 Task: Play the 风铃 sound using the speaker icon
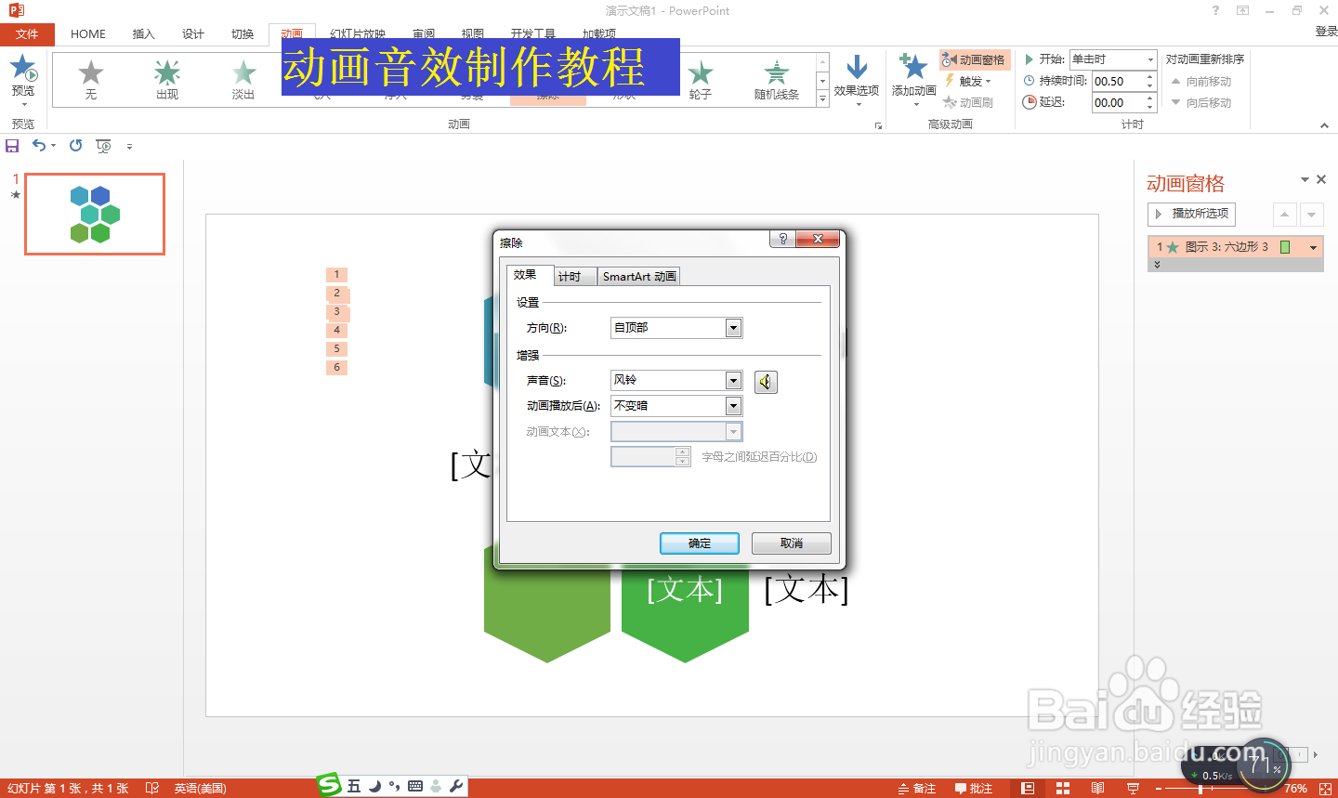(x=765, y=381)
